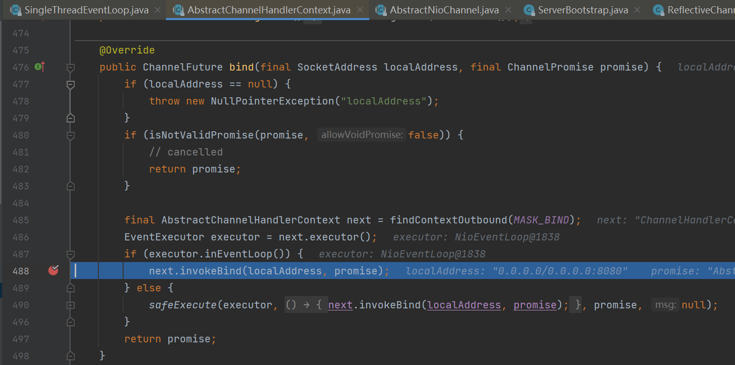The image size is (735, 365).
Task: Click the SingleThreadEventLoop.java class file icon
Action: pyautogui.click(x=15, y=10)
